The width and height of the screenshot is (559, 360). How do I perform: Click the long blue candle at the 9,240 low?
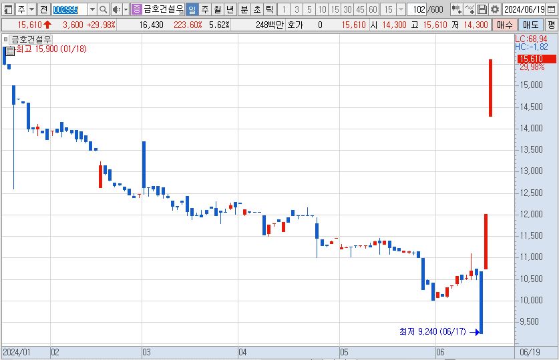tap(481, 303)
